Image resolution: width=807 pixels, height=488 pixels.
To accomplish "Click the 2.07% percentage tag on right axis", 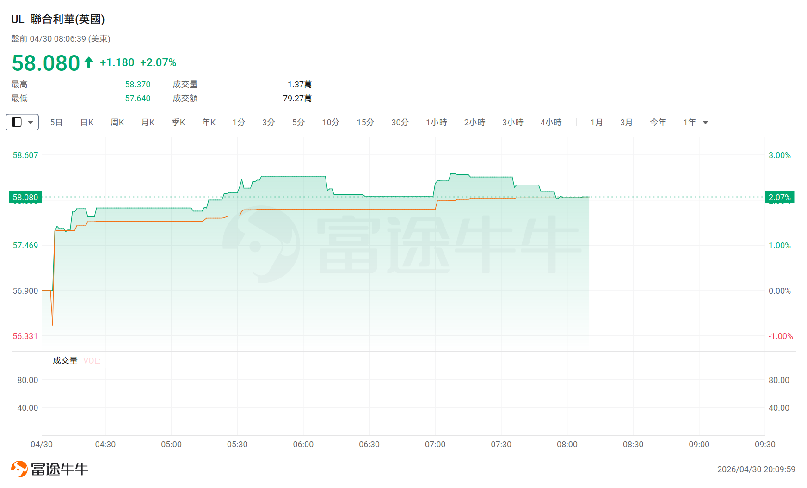I will (780, 198).
